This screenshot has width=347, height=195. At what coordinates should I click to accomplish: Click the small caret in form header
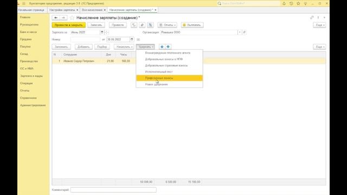[324, 17]
